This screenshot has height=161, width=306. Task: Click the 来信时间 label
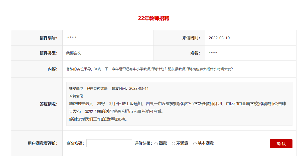coord(191,38)
